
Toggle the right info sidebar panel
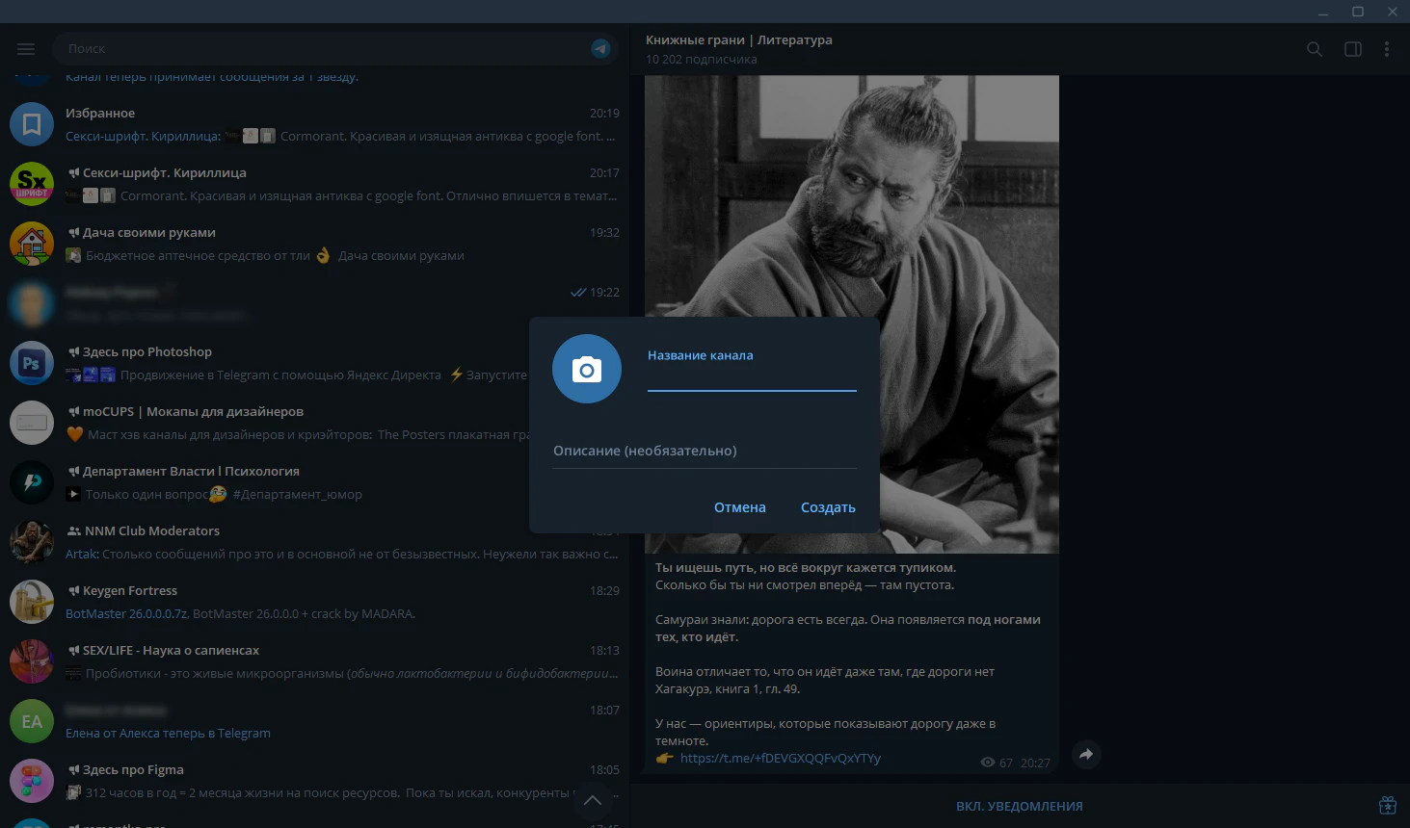[x=1352, y=49]
